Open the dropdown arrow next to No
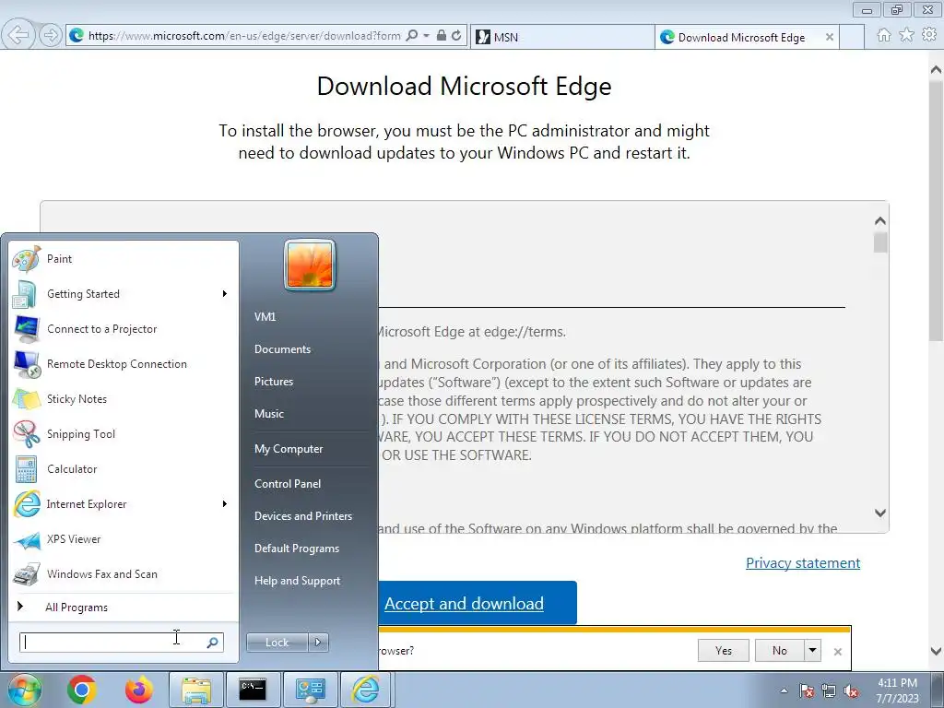The width and height of the screenshot is (944, 708). tap(813, 650)
